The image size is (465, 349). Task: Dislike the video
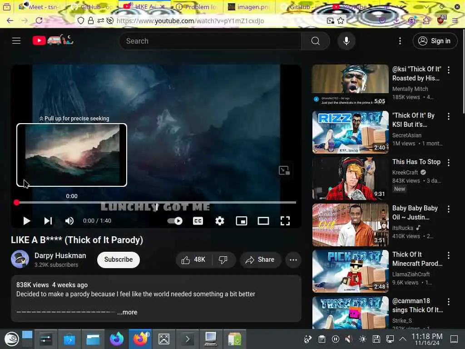[223, 259]
